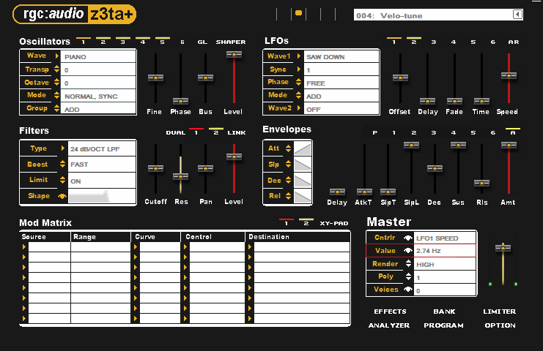Click the Master Value knob icon

408,251
